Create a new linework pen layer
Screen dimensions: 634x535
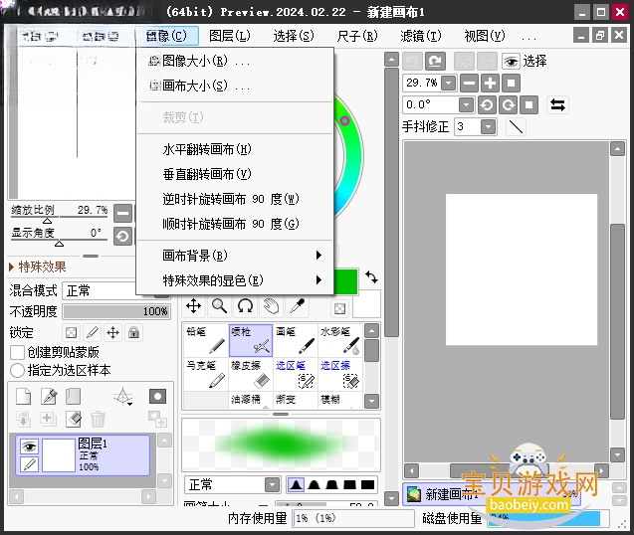click(49, 397)
